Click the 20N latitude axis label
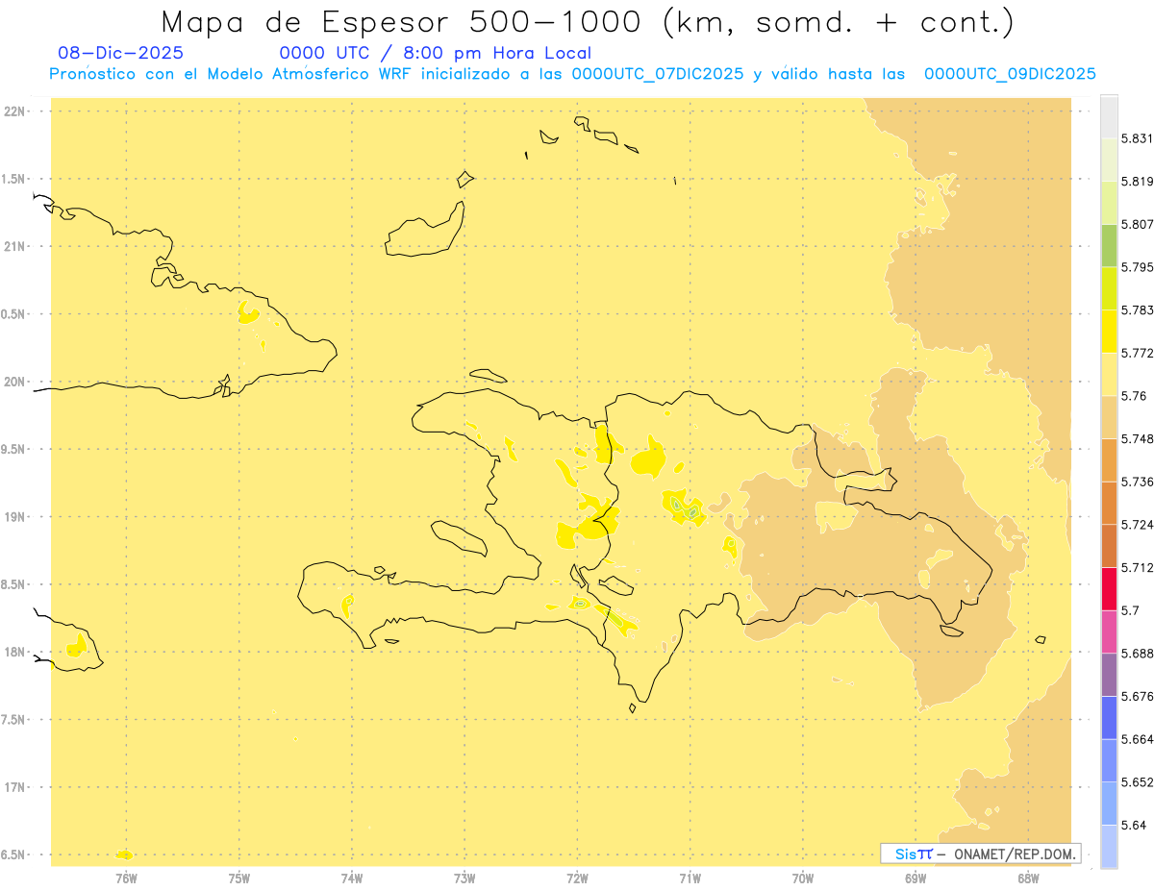The width and height of the screenshot is (1154, 891). (x=13, y=382)
